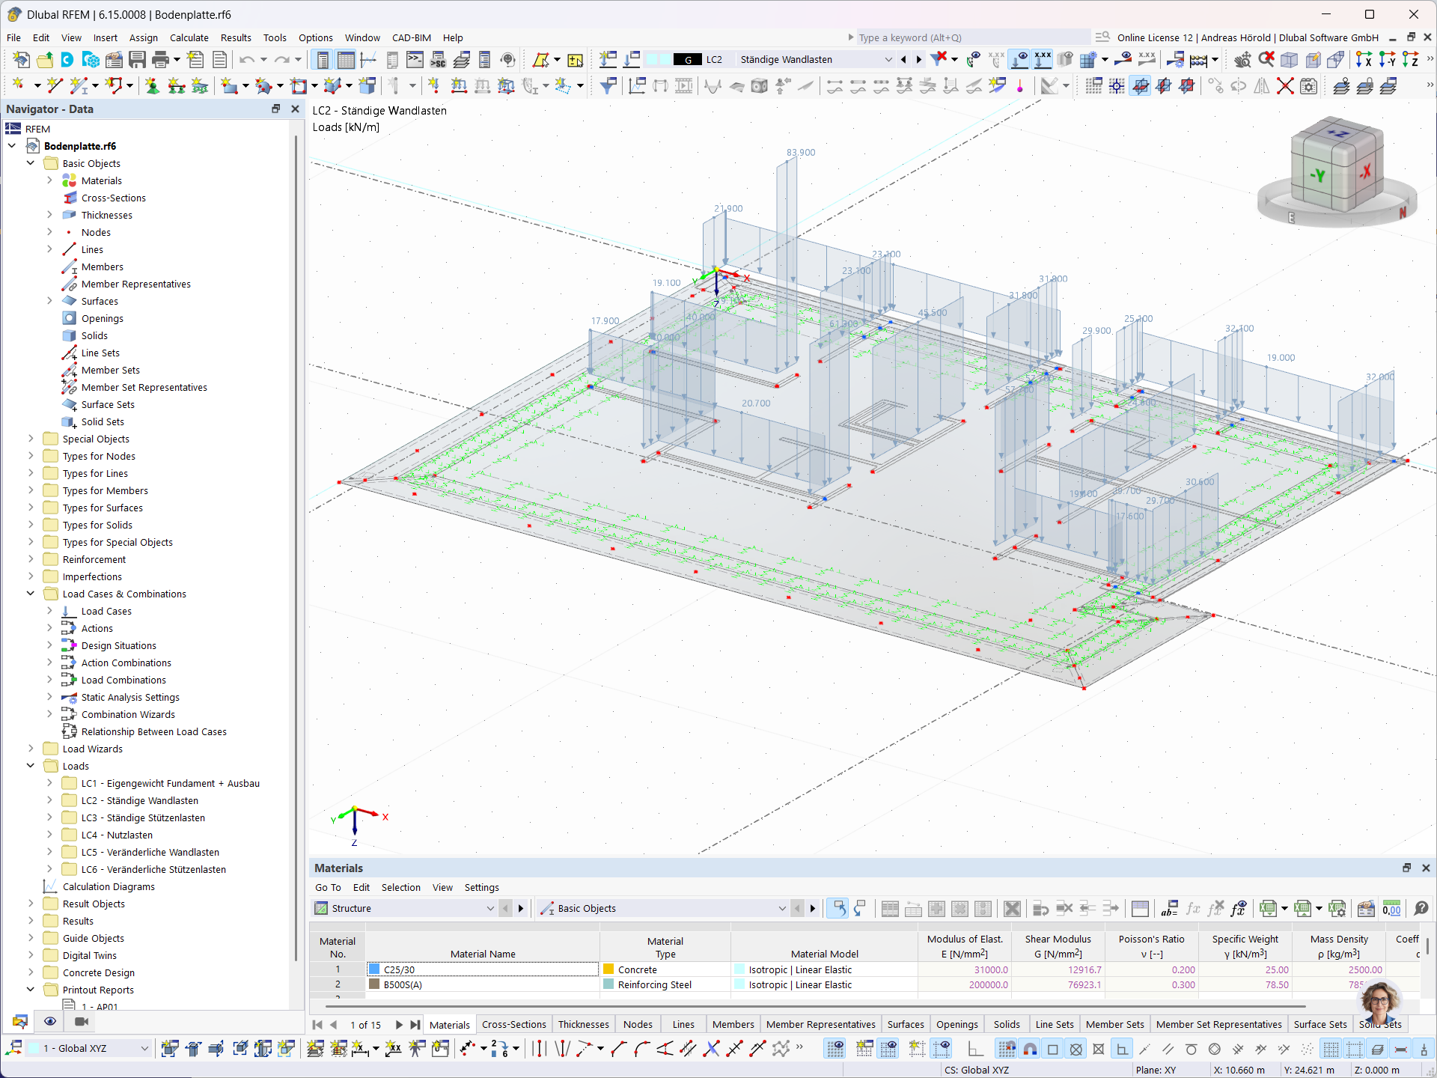Open the load case Ständige Wandlasten dropdown
The width and height of the screenshot is (1437, 1078).
click(x=888, y=60)
